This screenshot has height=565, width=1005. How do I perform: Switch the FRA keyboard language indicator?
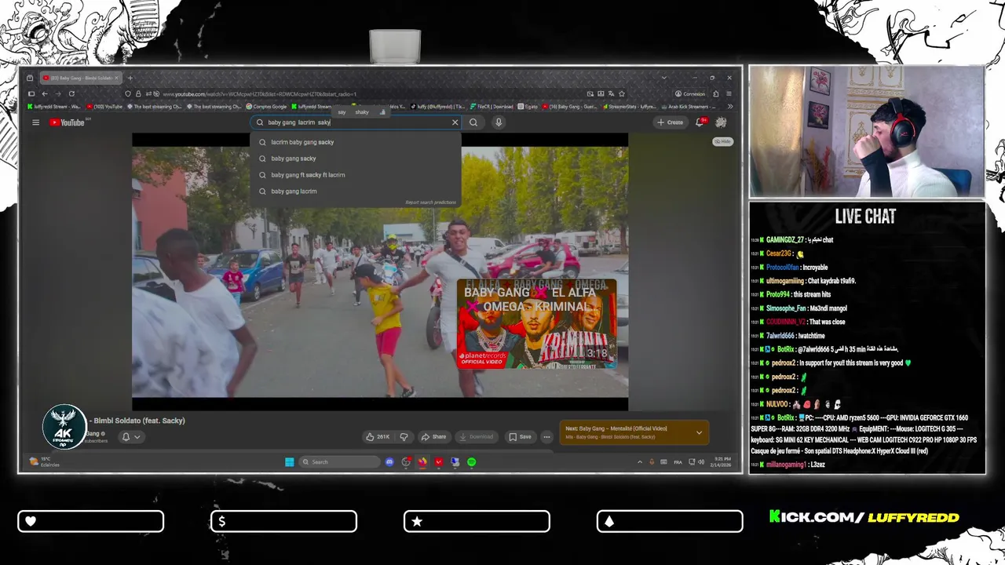(678, 462)
